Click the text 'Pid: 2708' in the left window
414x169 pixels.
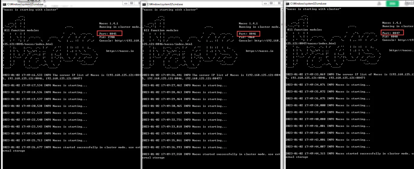pyautogui.click(x=107, y=37)
